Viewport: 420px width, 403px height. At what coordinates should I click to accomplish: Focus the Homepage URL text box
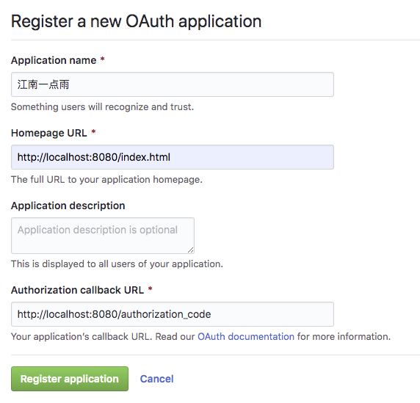tap(173, 157)
